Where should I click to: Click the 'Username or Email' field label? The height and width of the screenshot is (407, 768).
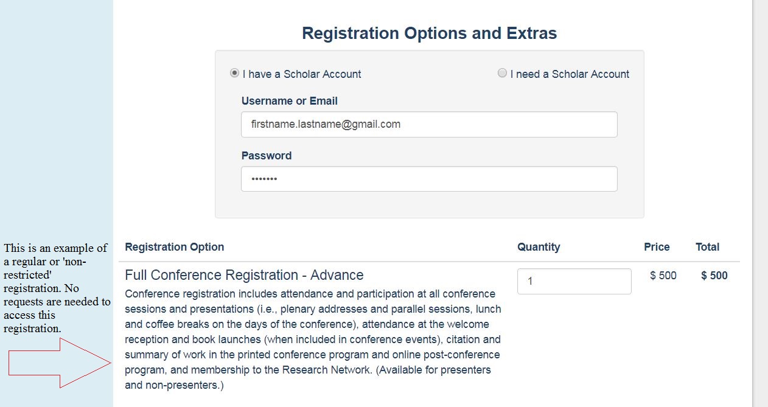point(289,101)
